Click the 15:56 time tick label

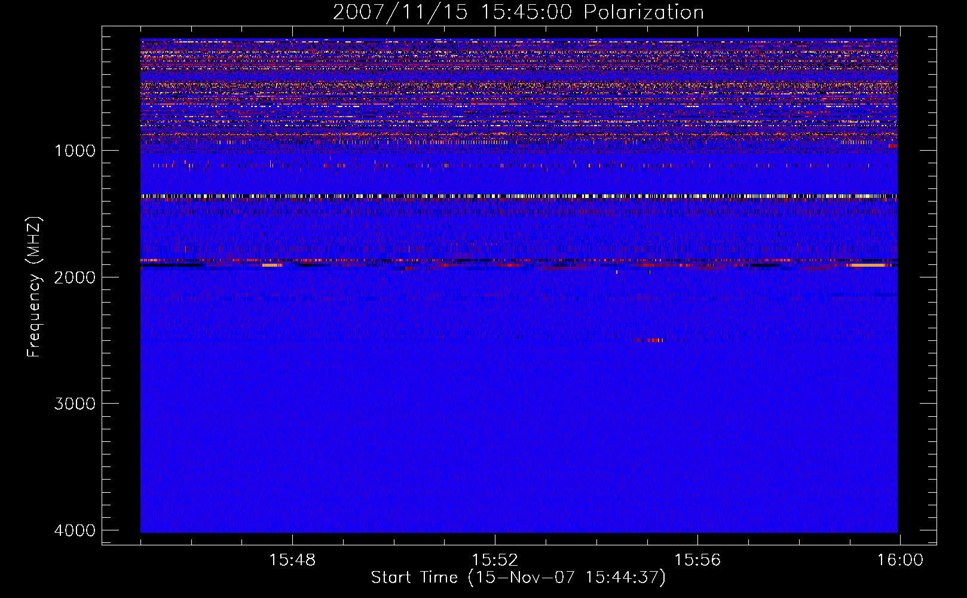[697, 560]
